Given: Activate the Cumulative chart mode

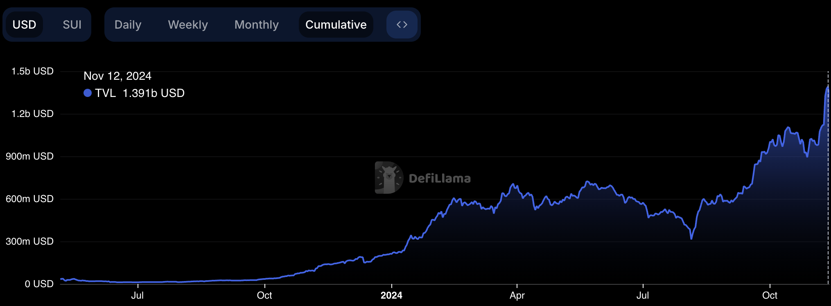Looking at the screenshot, I should 336,25.
